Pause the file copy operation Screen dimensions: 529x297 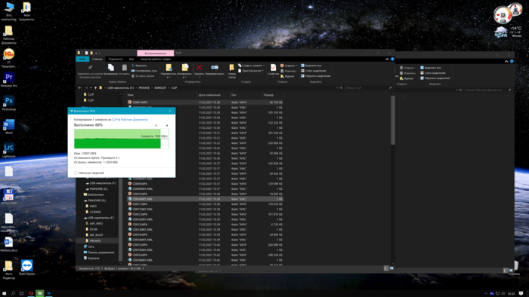tap(156, 125)
